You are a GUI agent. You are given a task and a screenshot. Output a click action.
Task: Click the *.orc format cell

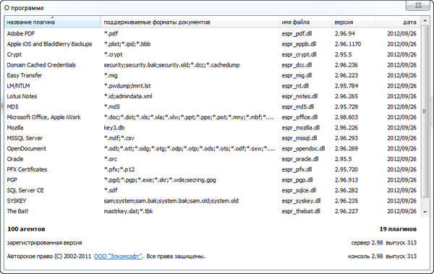coord(111,159)
